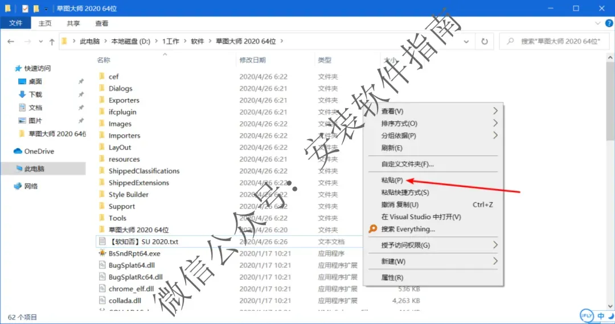615x324 pixels.
Task: Select the resources folder icon
Action: coord(102,158)
